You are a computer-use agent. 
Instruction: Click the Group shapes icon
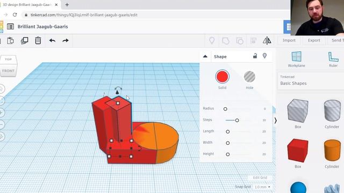pos(226,41)
